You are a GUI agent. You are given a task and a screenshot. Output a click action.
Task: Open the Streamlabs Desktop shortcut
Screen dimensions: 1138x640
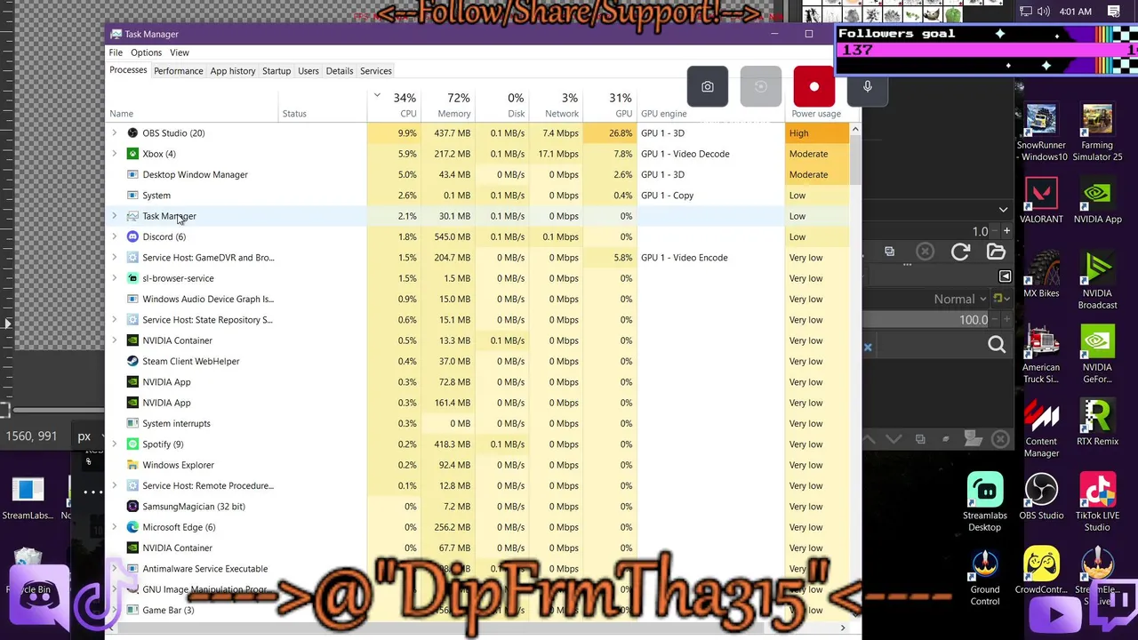(x=984, y=502)
